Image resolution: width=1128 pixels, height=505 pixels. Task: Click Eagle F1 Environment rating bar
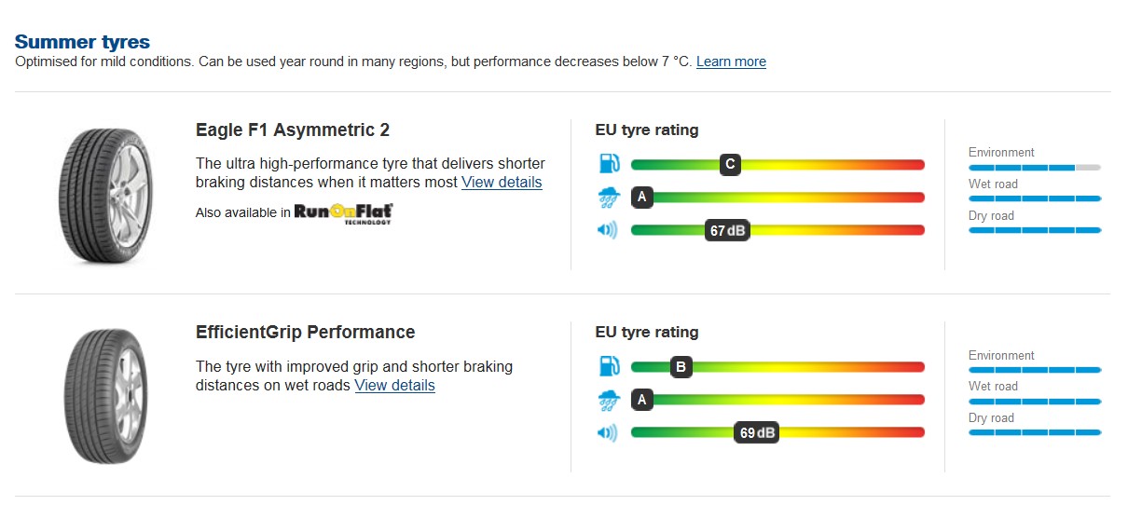click(x=1035, y=168)
